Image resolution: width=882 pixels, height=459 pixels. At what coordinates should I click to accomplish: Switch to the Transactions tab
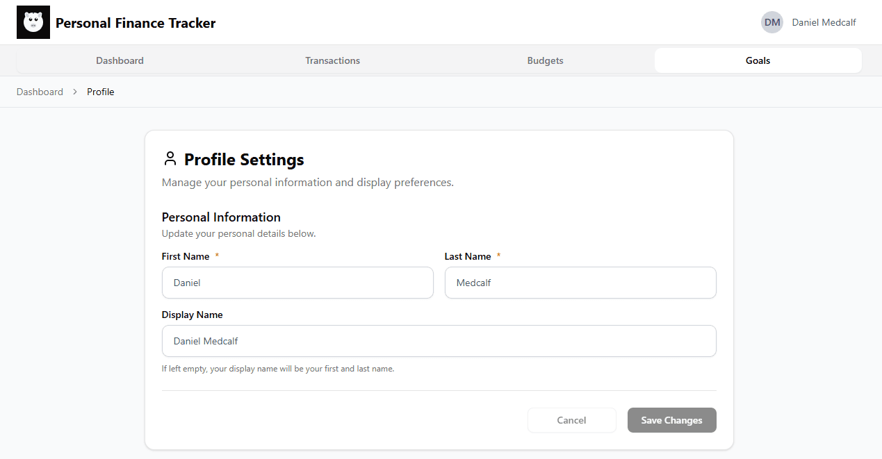[332, 60]
